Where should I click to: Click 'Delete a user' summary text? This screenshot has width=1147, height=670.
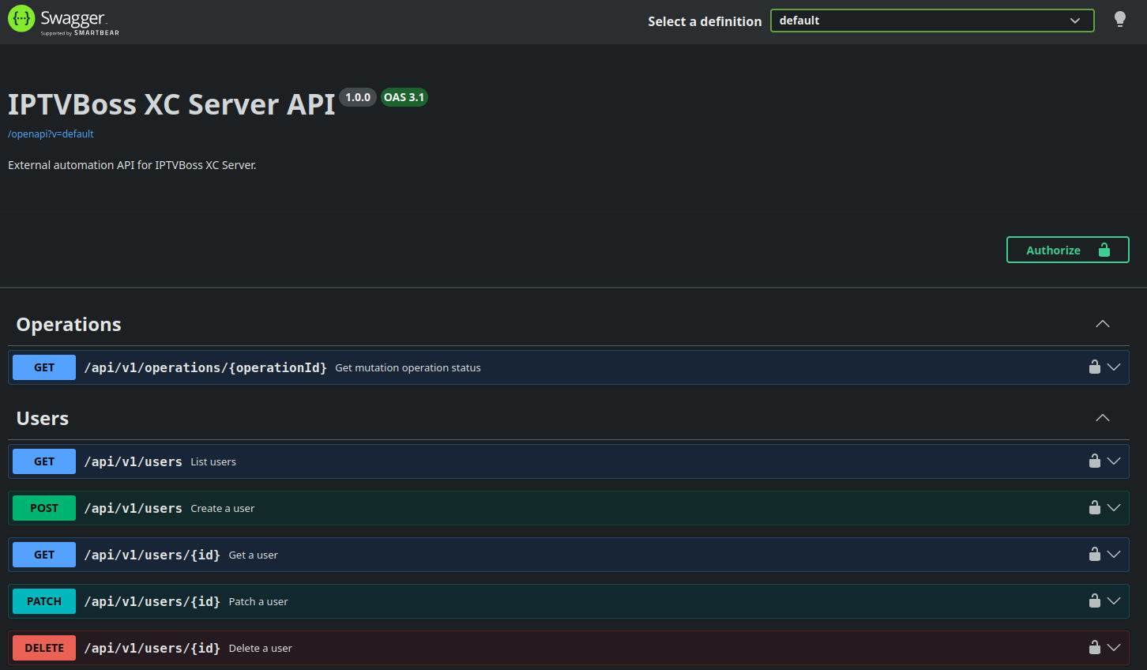click(261, 649)
